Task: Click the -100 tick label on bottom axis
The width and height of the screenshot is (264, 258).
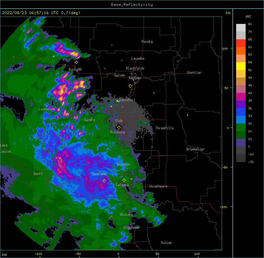Action: pyautogui.click(x=38, y=254)
